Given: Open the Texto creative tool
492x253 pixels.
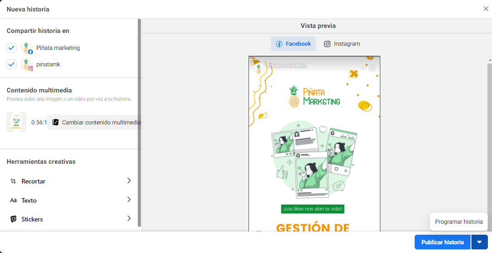Looking at the screenshot, I should (70, 200).
